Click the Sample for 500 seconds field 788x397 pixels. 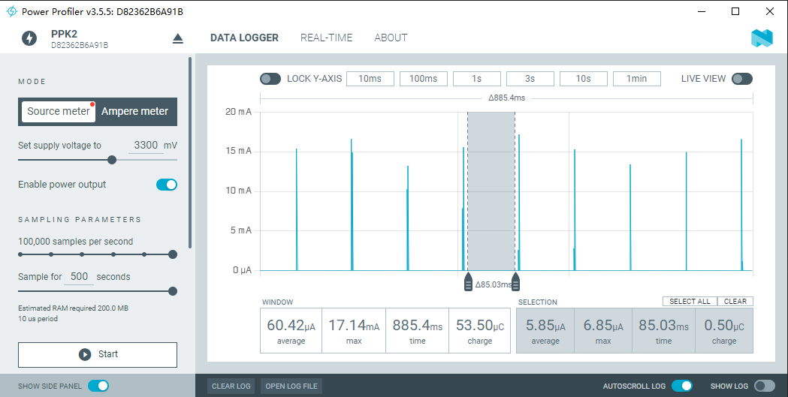79,276
